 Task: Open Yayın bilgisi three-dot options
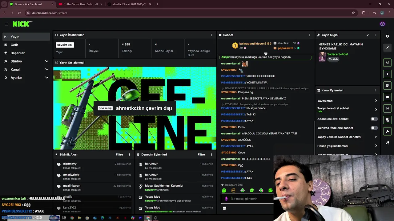(x=375, y=35)
